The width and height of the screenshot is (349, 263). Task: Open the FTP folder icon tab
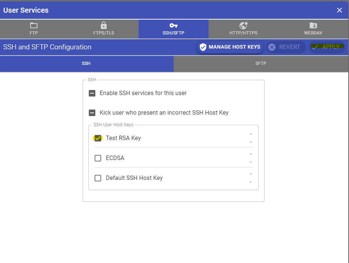point(34,25)
